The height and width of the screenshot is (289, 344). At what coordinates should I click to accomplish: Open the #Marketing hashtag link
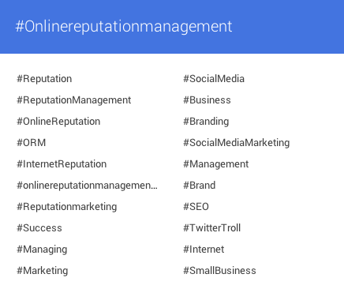click(43, 271)
